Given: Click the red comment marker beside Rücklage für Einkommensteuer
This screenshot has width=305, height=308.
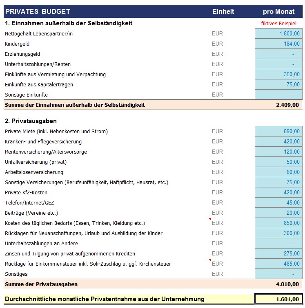Looking at the screenshot, I should tap(210, 260).
